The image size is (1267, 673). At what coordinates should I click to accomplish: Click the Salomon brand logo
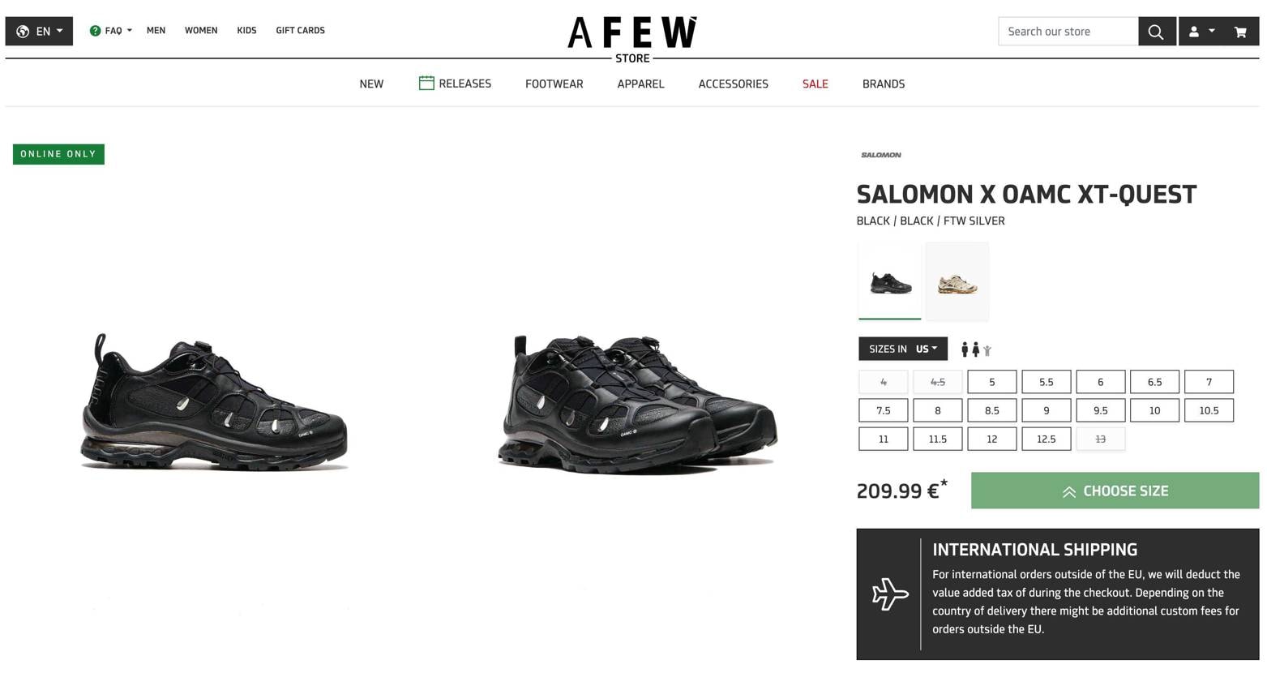tap(880, 155)
